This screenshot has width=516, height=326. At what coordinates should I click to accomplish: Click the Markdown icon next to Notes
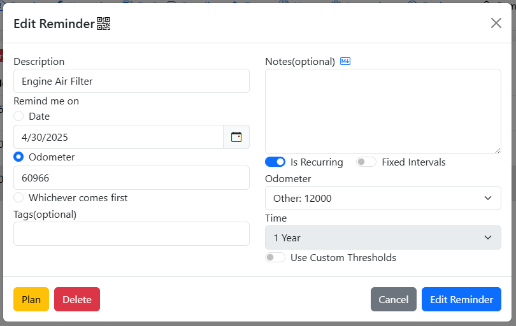click(345, 61)
